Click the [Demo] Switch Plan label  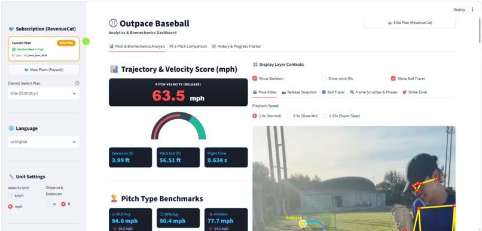point(24,83)
